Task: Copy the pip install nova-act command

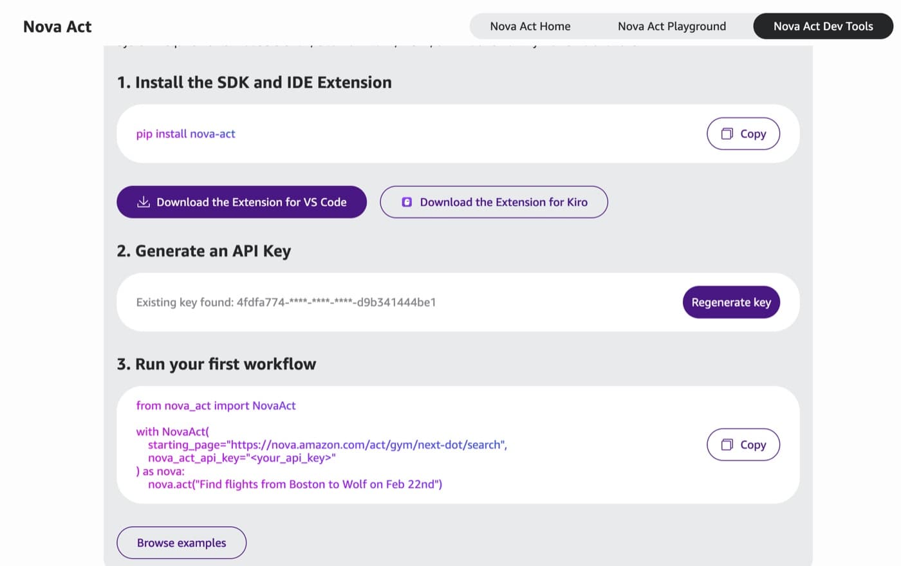Action: [x=743, y=134]
